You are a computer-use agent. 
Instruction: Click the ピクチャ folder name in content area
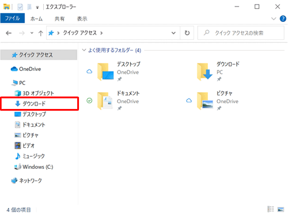point(225,93)
